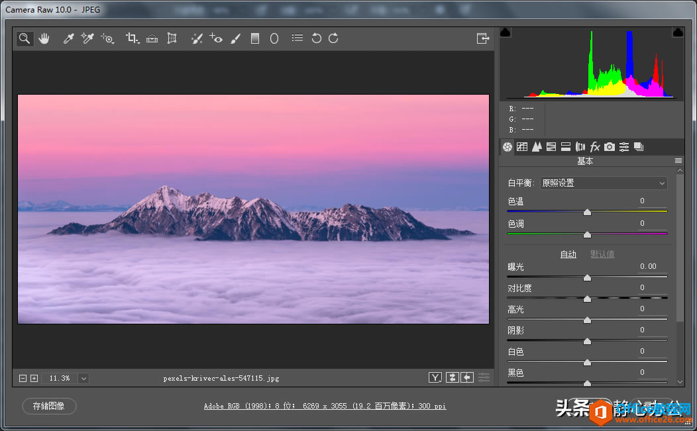
Task: Toggle before/after preview Y icon
Action: click(435, 377)
